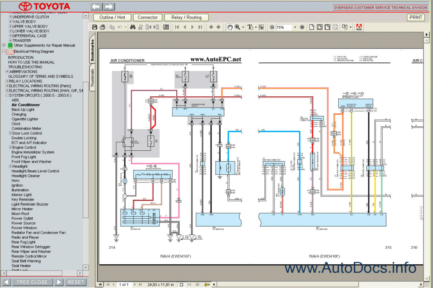Click the round minus Zoom Out button

coord(272,27)
